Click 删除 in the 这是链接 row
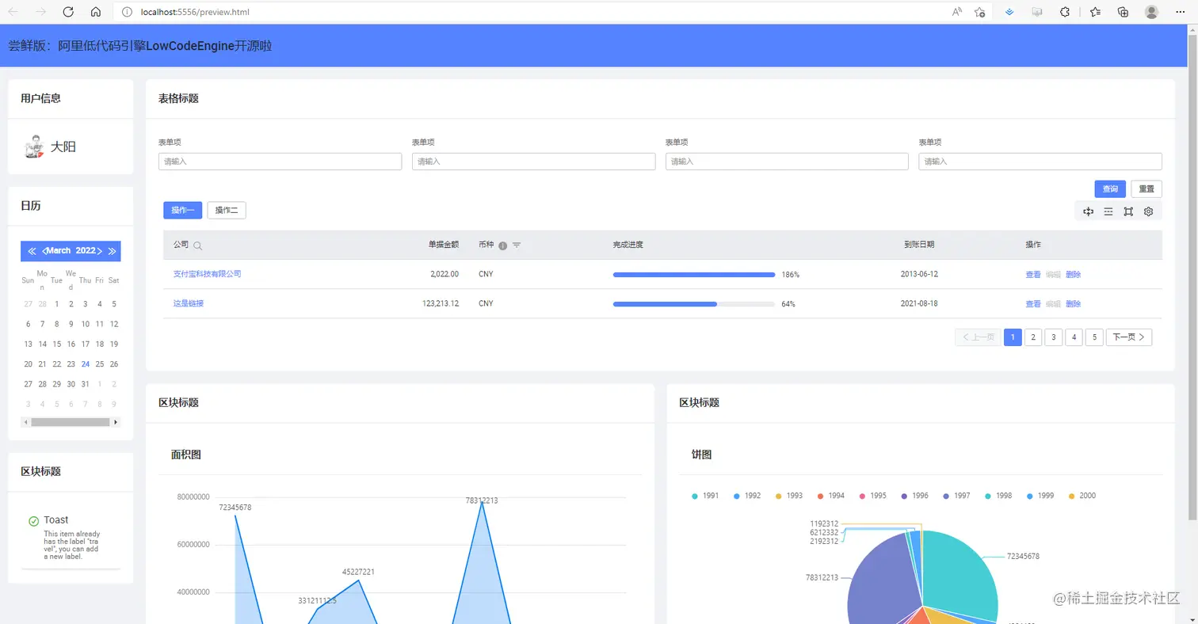This screenshot has height=624, width=1198. (1073, 304)
